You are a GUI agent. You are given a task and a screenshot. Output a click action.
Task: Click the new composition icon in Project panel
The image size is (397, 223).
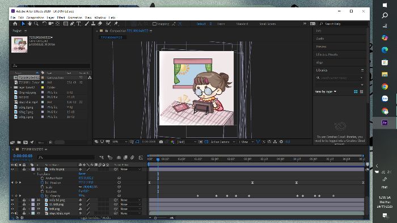pos(26,142)
